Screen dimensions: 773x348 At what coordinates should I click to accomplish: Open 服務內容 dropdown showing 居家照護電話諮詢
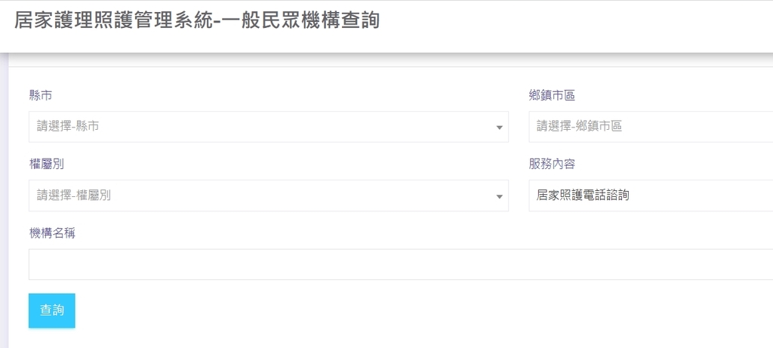pyautogui.click(x=651, y=196)
